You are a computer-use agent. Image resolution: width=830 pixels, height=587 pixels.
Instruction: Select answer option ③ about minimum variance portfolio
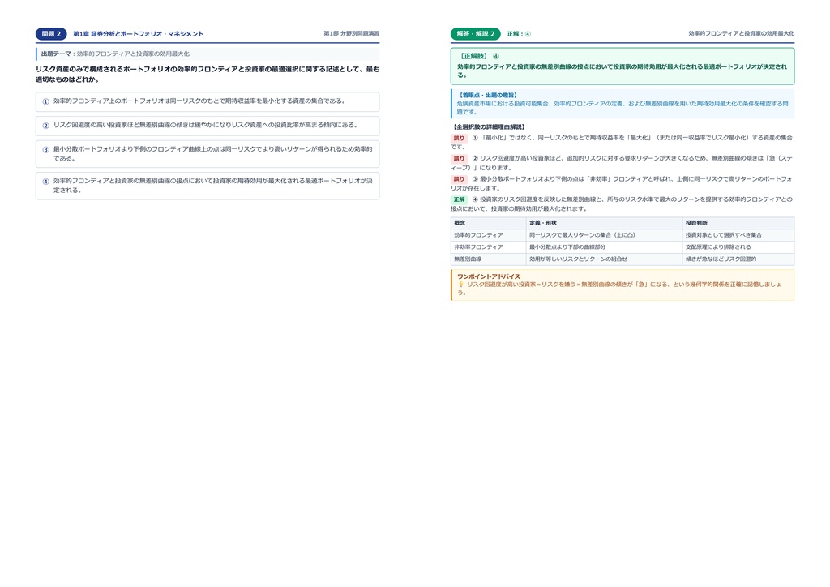pos(207,153)
